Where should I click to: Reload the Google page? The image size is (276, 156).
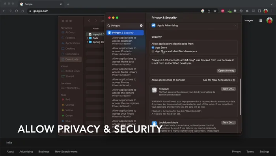pos(17,11)
